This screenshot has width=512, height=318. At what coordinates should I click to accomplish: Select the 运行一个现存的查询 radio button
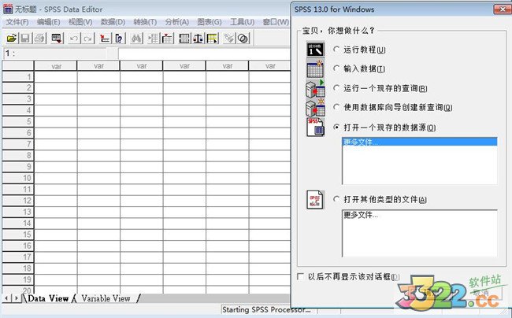(x=336, y=87)
